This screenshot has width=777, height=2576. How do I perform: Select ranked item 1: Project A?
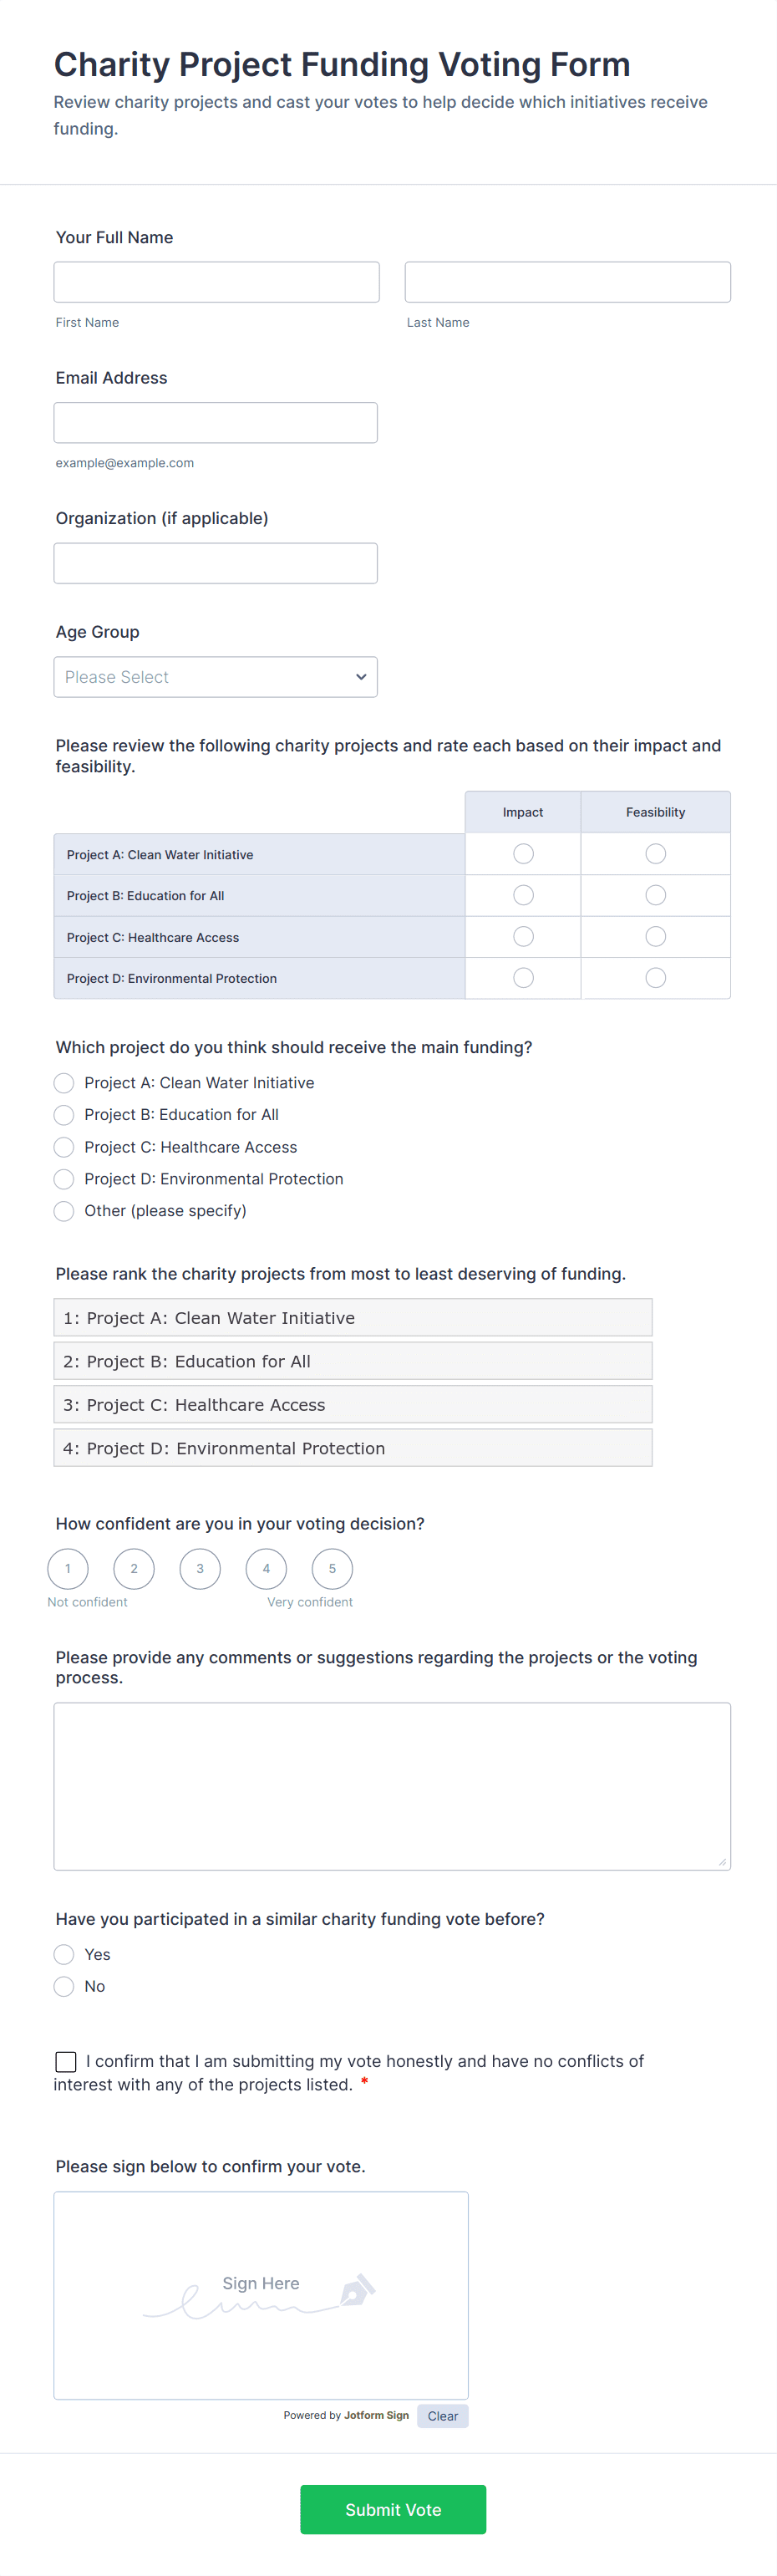[x=352, y=1318]
